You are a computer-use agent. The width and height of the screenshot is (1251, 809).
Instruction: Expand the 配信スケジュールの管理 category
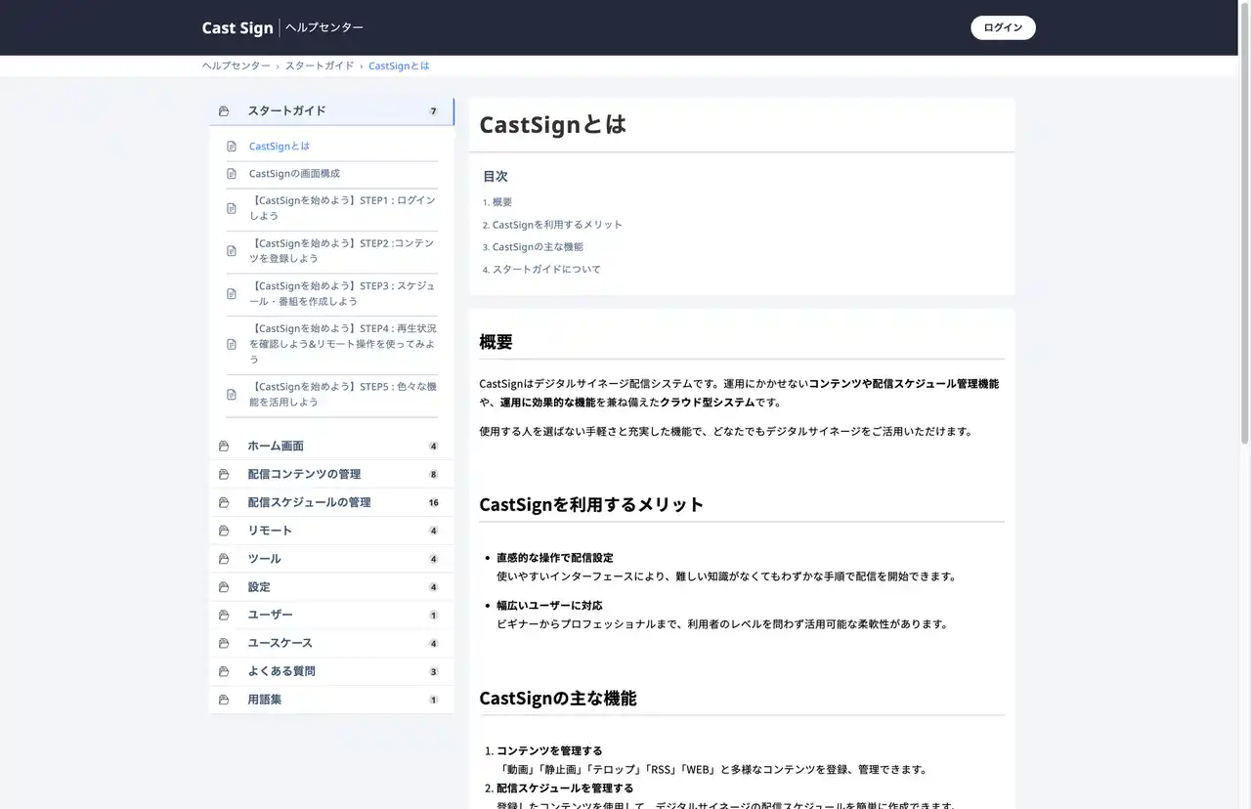point(309,502)
